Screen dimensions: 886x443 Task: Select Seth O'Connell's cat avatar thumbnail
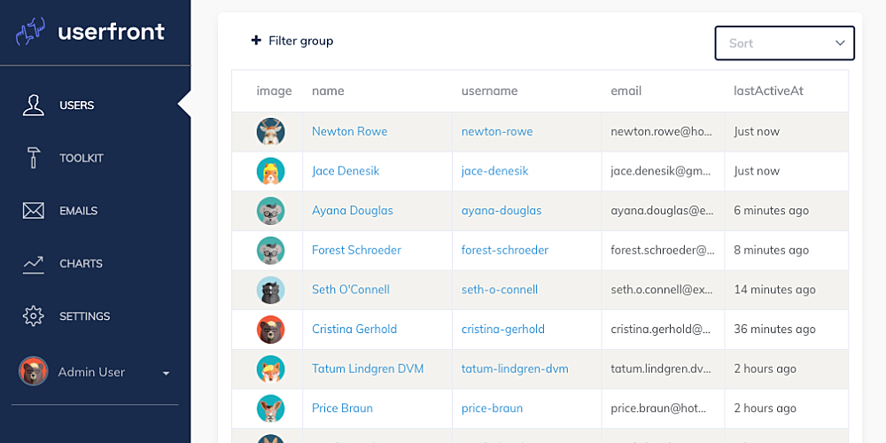(x=270, y=290)
